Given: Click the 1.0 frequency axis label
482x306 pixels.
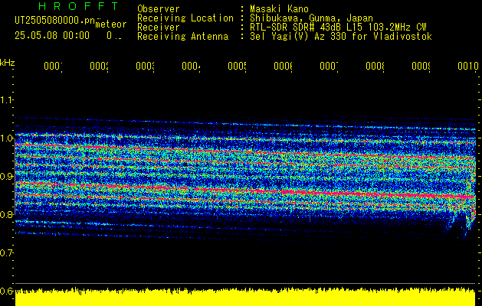Looking at the screenshot, I should click(x=6, y=138).
